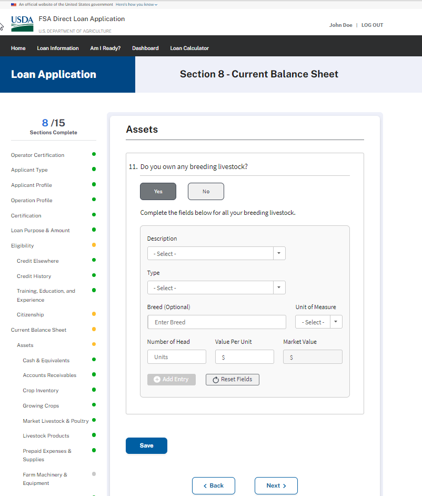Click yellow status dot beside Eligibility

pyautogui.click(x=94, y=245)
